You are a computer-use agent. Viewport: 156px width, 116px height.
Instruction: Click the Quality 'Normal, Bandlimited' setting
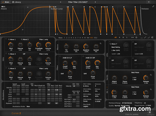[x=122, y=106]
